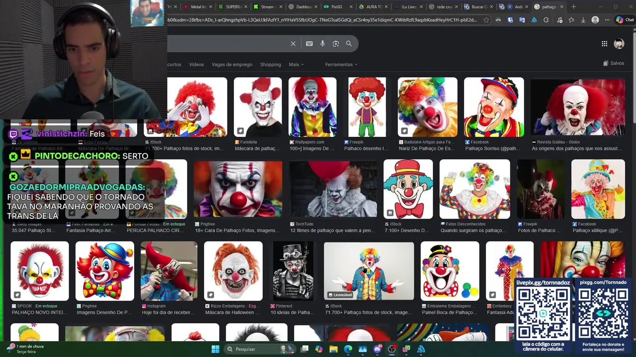
Task: Open the Copilot Chat button
Action: pyautogui.click(x=625, y=20)
